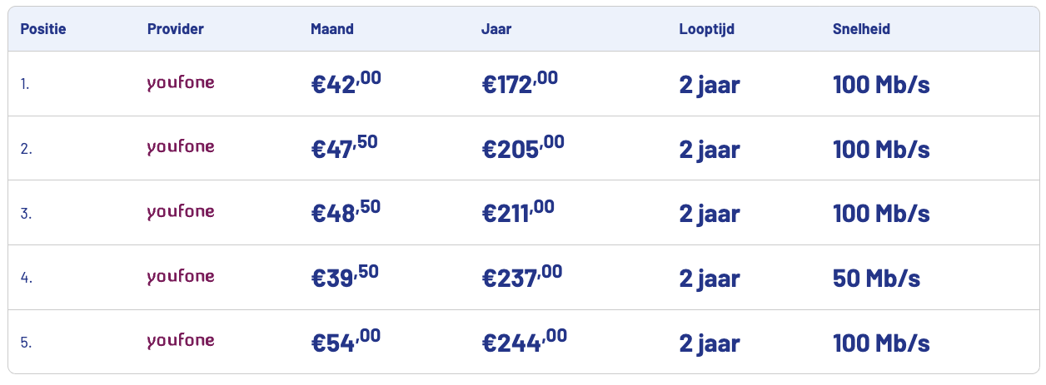Viewport: 1046px width, 385px height.
Task: Select the Looptijd column header
Action: coord(707,29)
